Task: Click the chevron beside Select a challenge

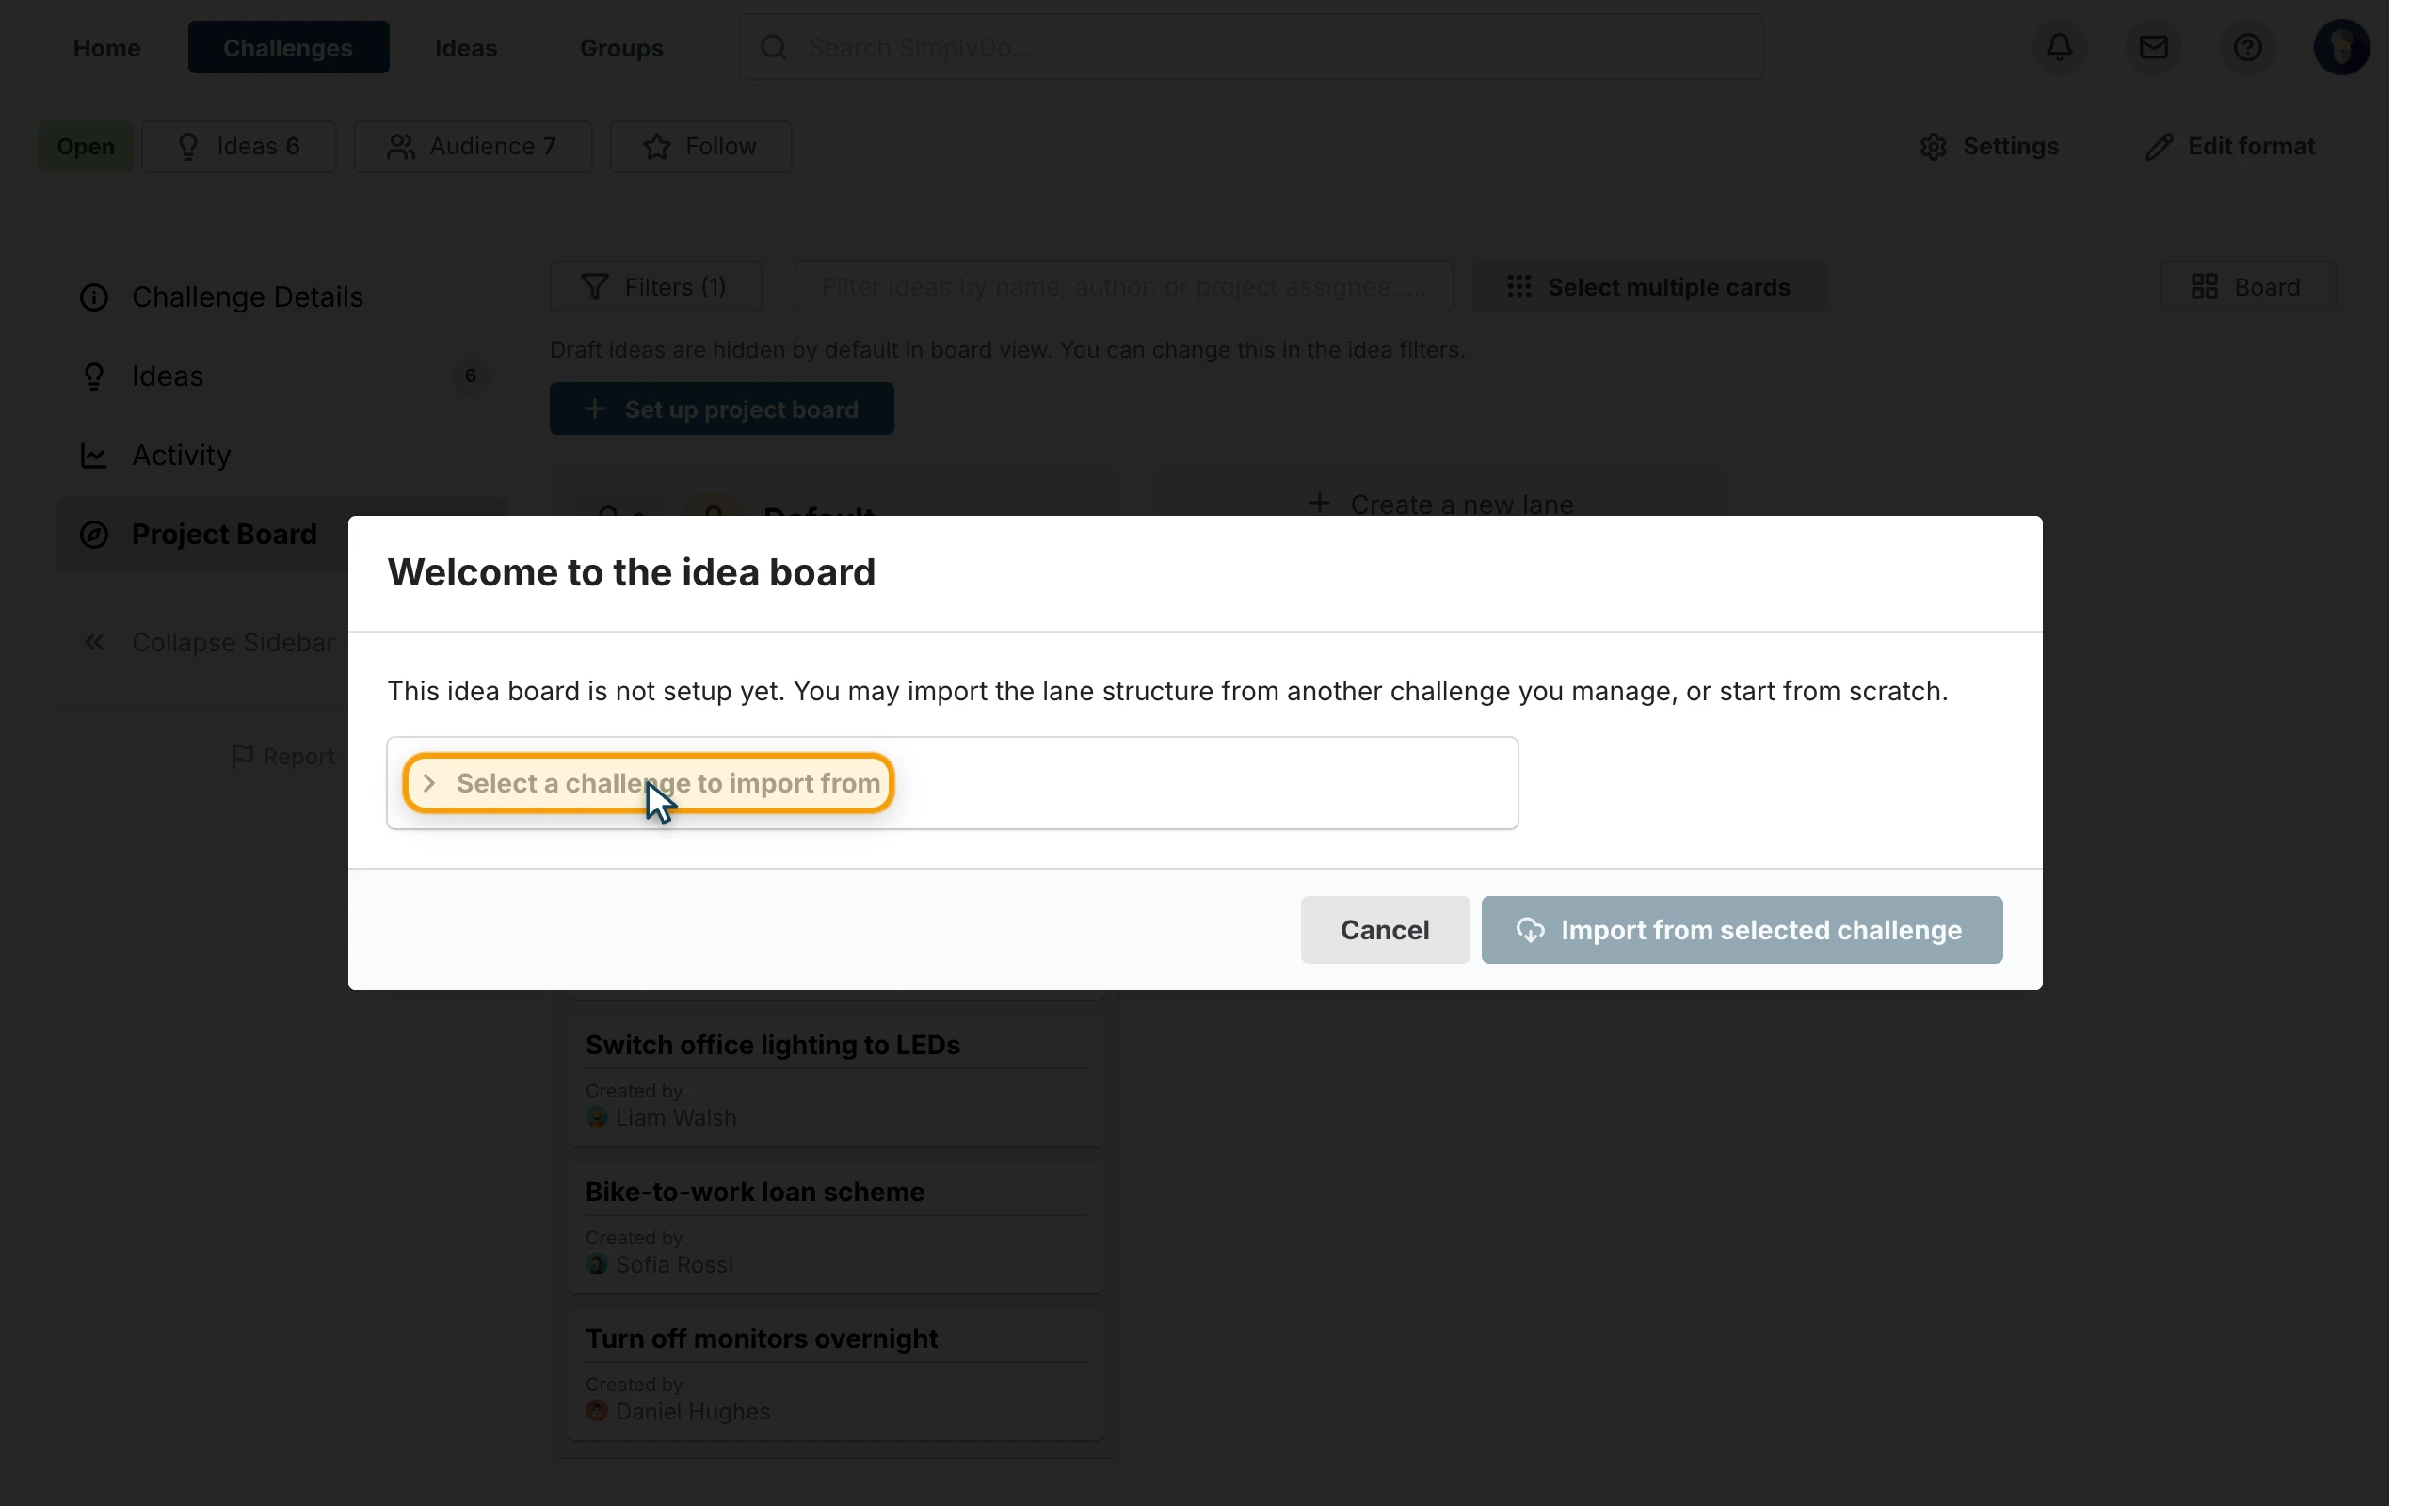Action: 429,783
